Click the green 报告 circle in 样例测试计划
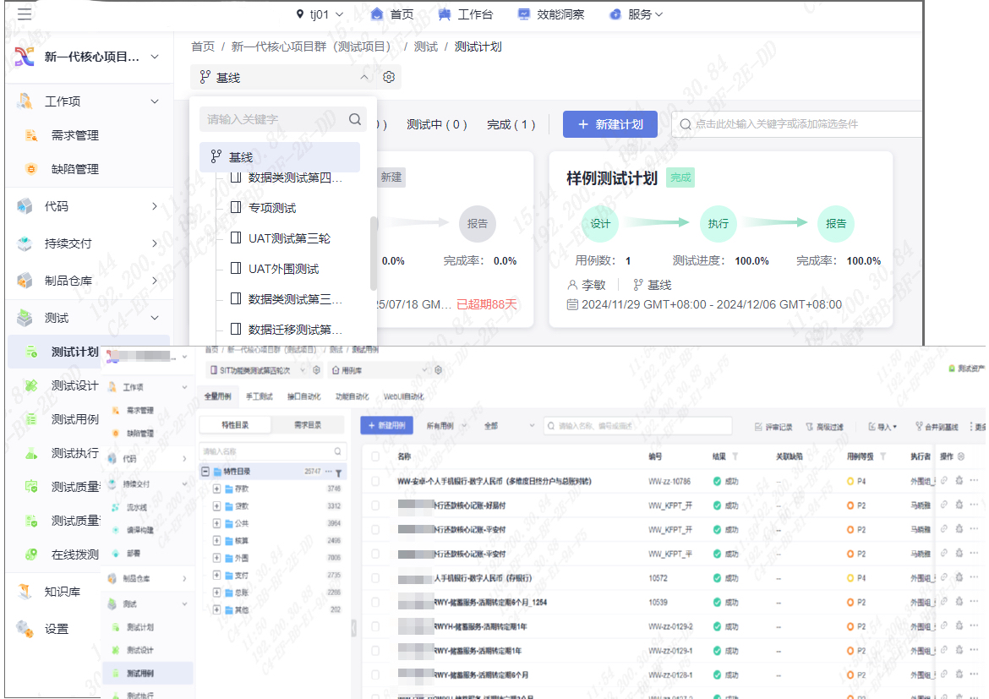The width and height of the screenshot is (989, 699). tap(836, 224)
